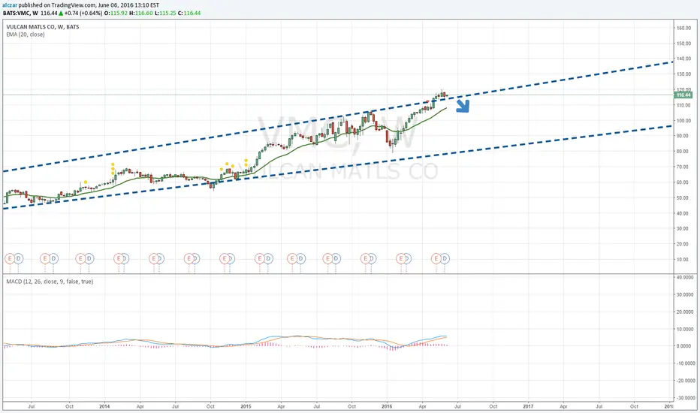Viewport: 700px width, 413px height.
Task: Click the -30.0000 MACD axis label
Action: 686,398
